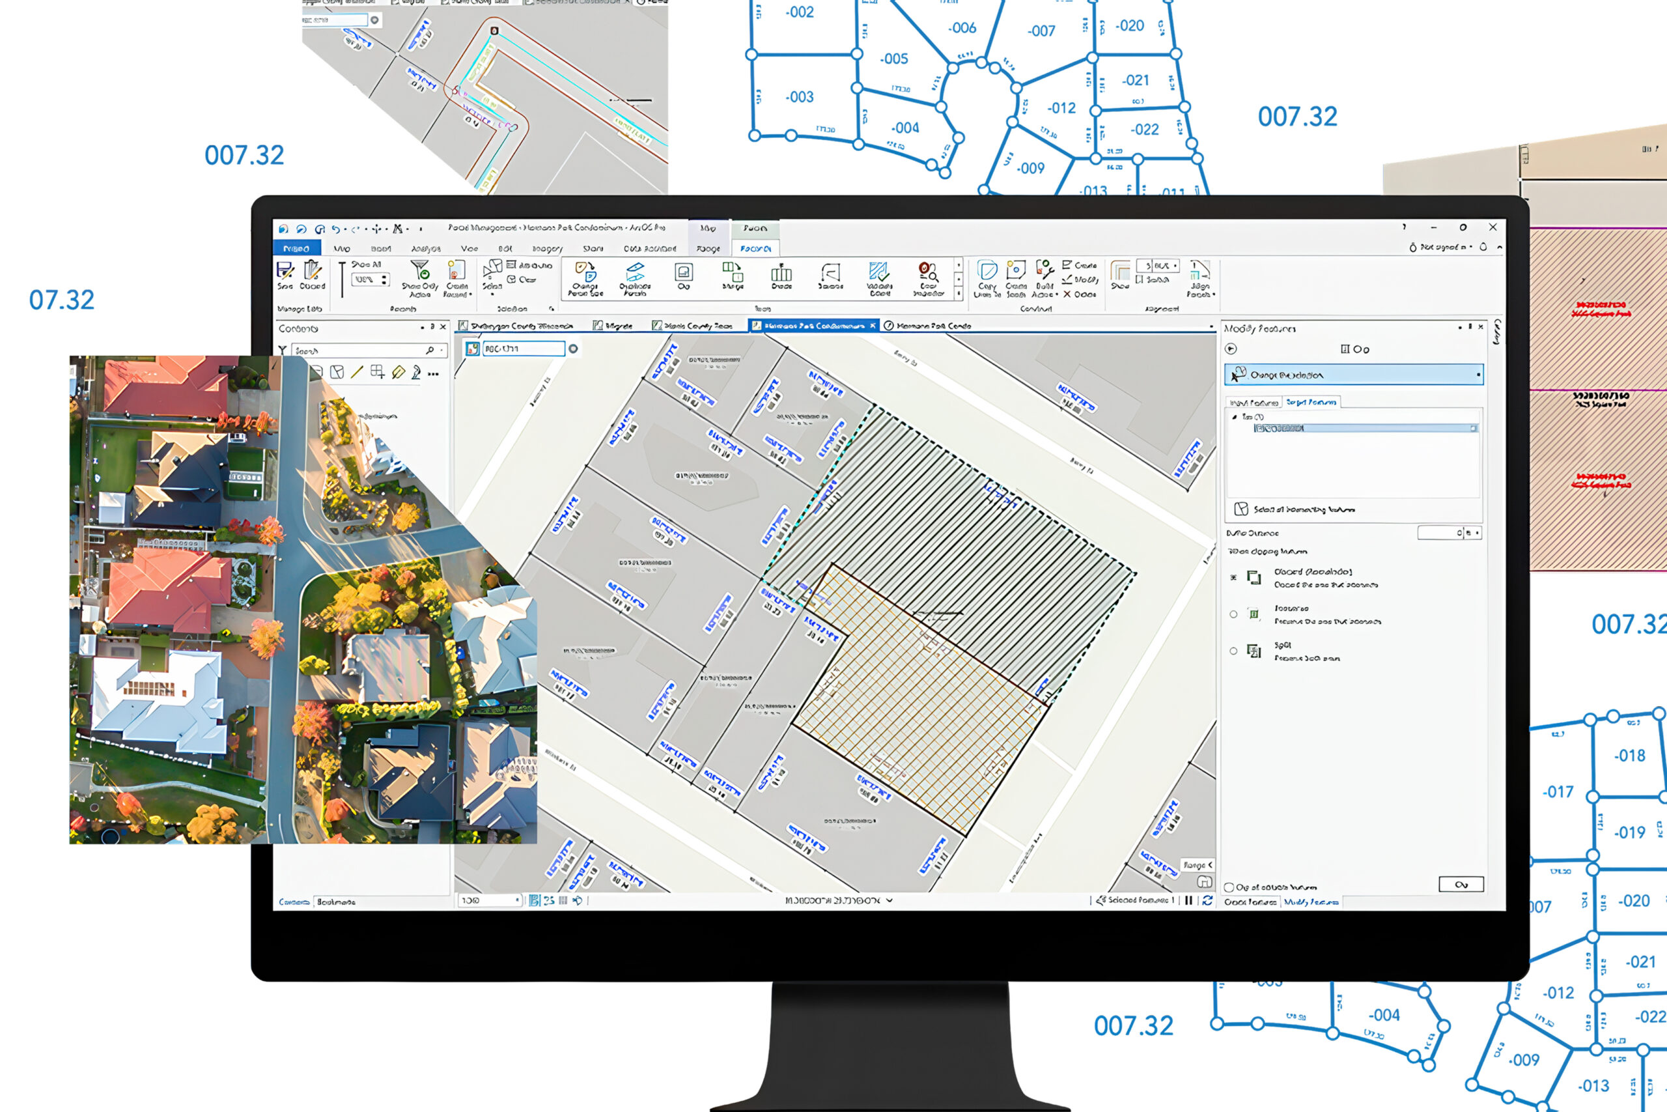
Task: Switch to the Input Features tab
Action: [x=1254, y=402]
